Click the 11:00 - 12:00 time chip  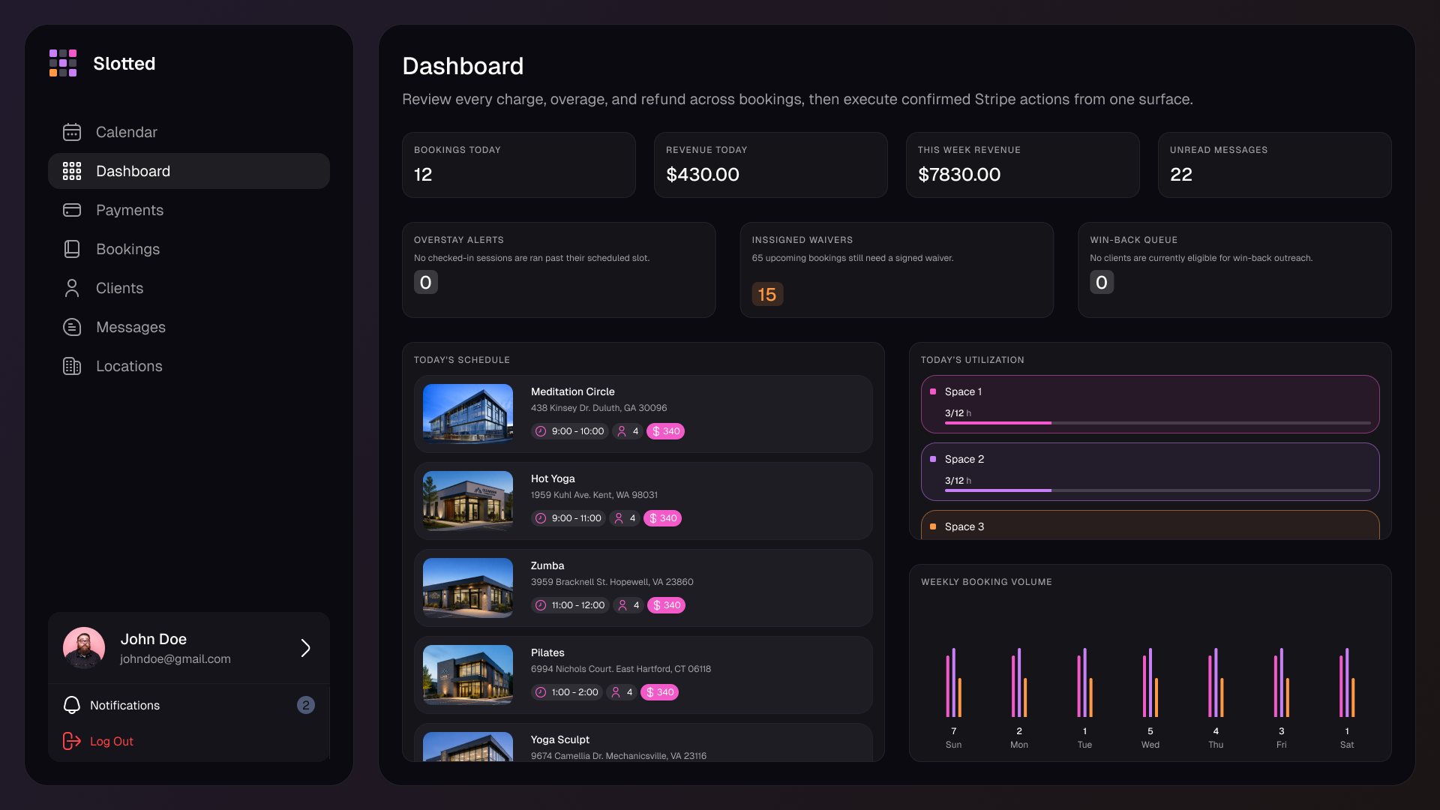click(570, 605)
